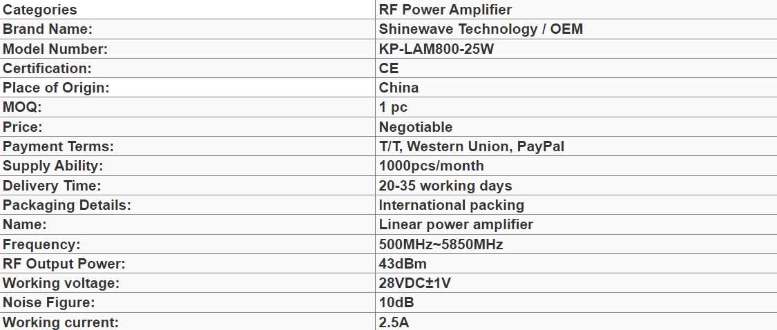Click the CE certification value
This screenshot has height=330, width=777.
(389, 68)
